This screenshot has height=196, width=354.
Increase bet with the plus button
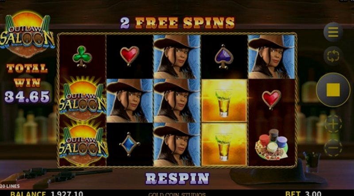333,124
